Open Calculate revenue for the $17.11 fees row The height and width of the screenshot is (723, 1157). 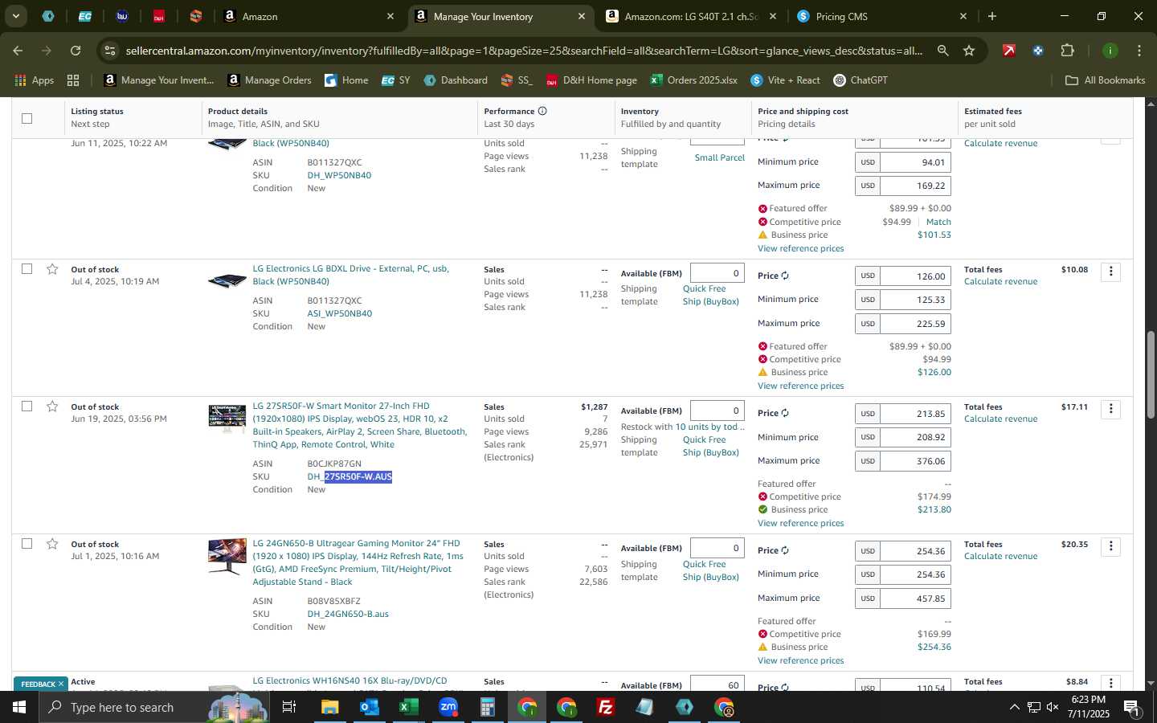point(1000,419)
